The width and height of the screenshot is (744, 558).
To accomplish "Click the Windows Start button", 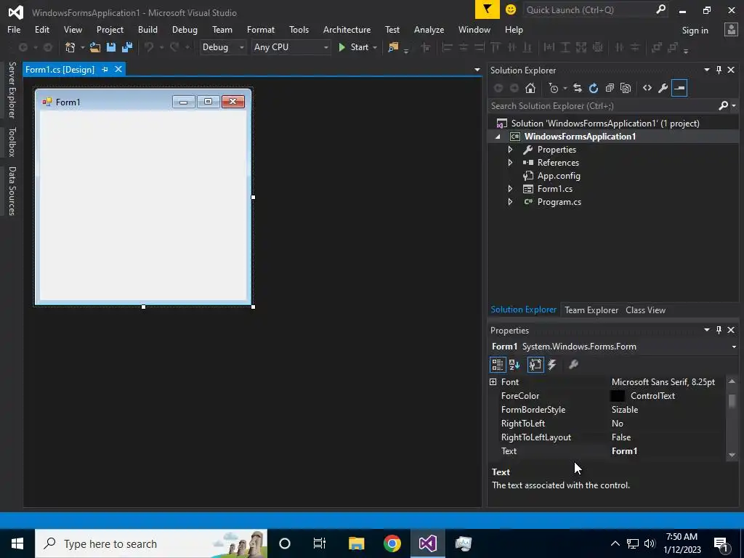I will (x=17, y=543).
